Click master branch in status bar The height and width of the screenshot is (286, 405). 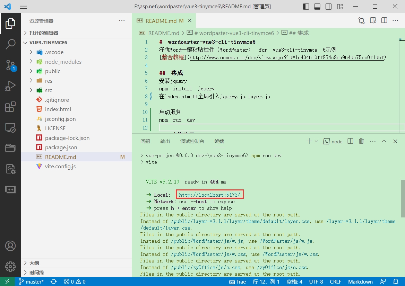[x=31, y=281]
